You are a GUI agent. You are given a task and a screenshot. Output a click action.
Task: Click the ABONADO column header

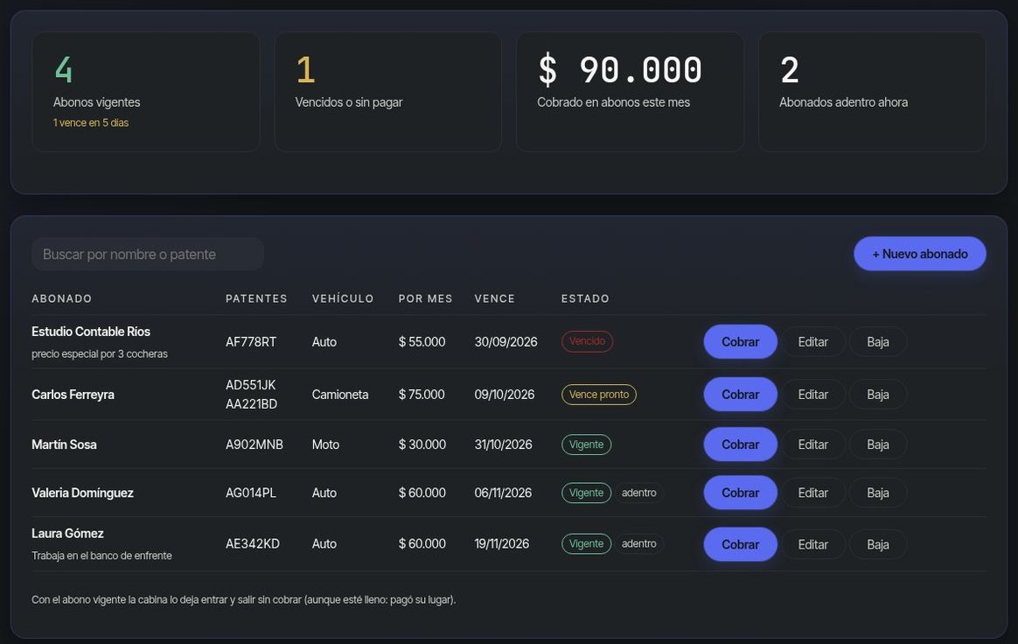(x=62, y=299)
